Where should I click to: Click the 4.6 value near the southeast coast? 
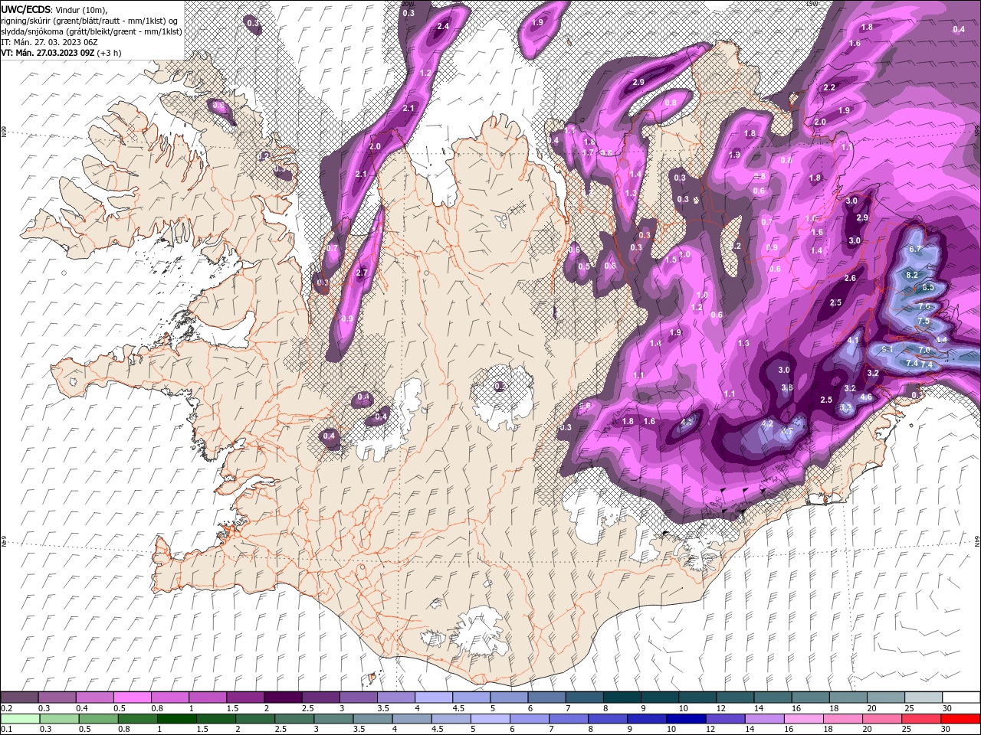867,397
